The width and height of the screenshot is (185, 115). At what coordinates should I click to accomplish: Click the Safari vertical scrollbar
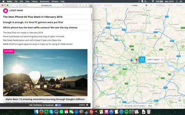click(x=92, y=17)
